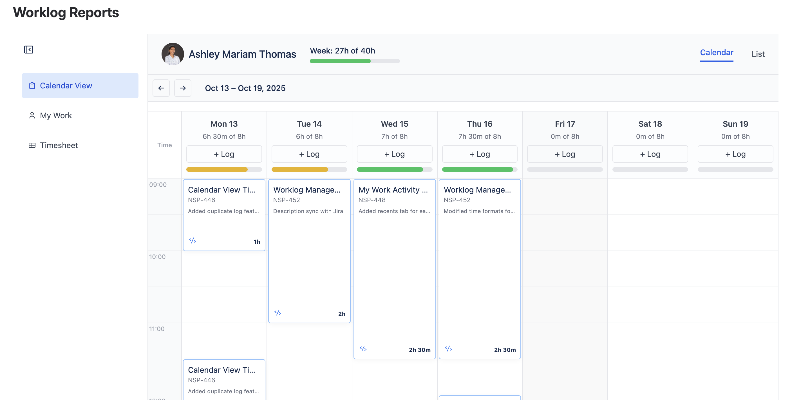Click Ashley Mariam Thomas avatar photo
This screenshot has height=402, width=801.
tap(173, 54)
